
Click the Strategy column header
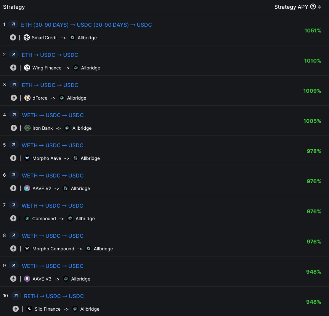click(14, 7)
